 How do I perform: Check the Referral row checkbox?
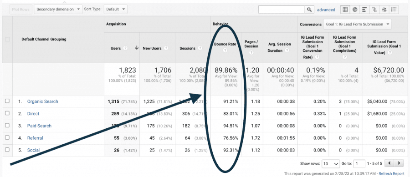point(7,137)
